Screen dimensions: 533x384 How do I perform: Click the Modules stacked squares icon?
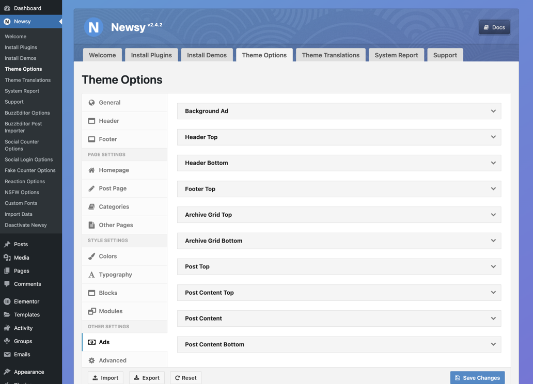(x=92, y=311)
